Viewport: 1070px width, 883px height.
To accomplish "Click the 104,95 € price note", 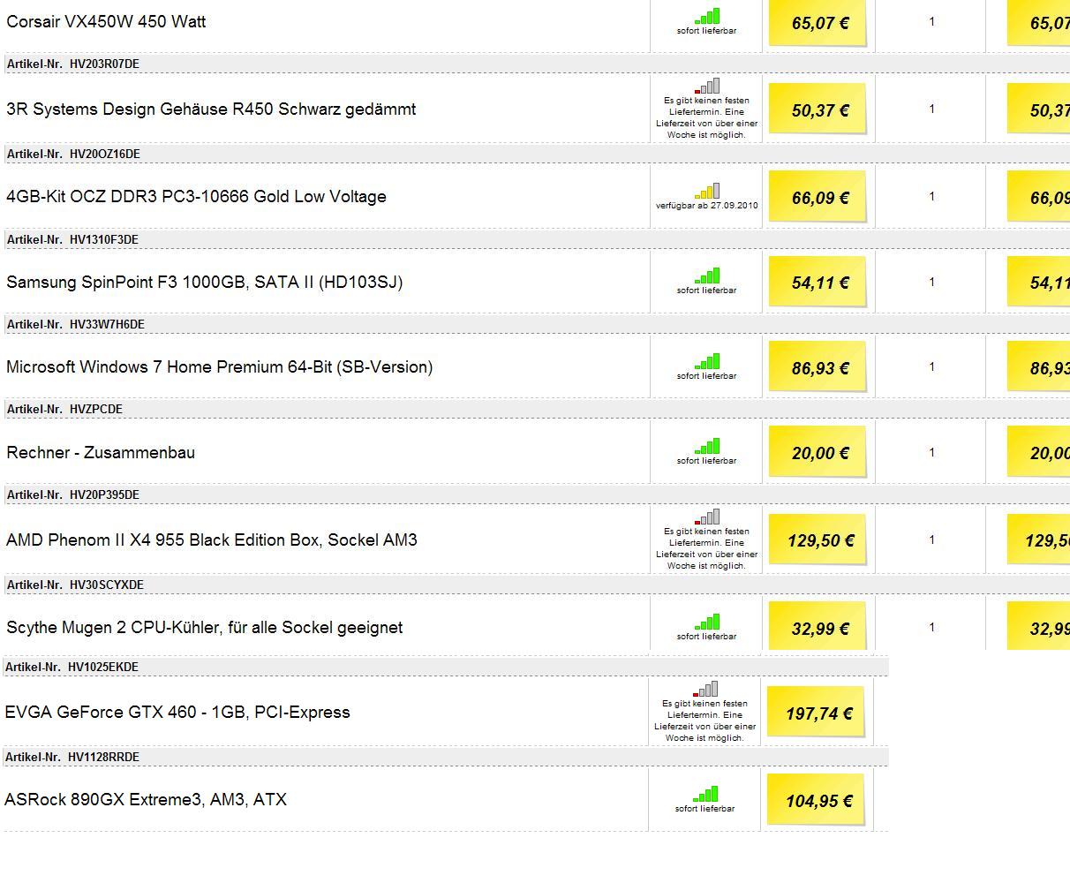I will [x=816, y=801].
